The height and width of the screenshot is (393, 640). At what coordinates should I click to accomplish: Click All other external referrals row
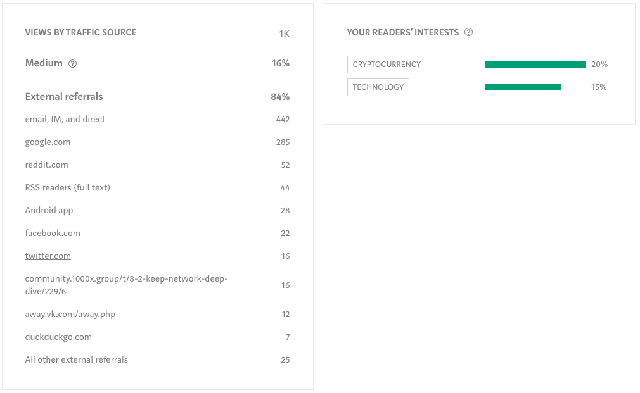coord(158,360)
